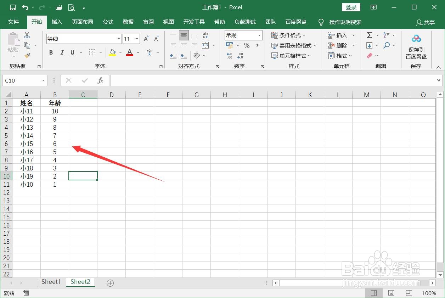445x298 pixels.
Task: Switch to the 插入 ribbon tab
Action: 57,22
